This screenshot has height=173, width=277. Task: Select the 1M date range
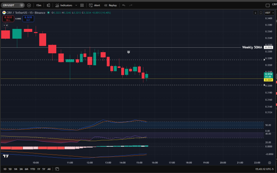(16, 169)
